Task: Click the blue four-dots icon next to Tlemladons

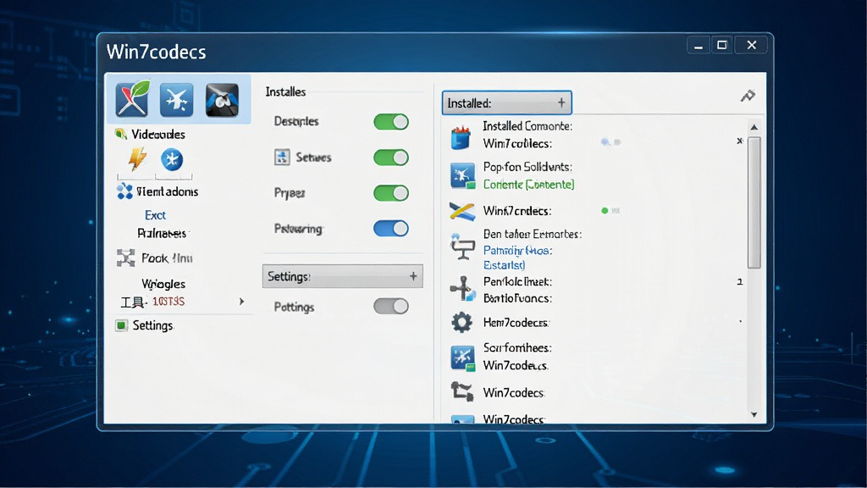Action: pos(125,191)
